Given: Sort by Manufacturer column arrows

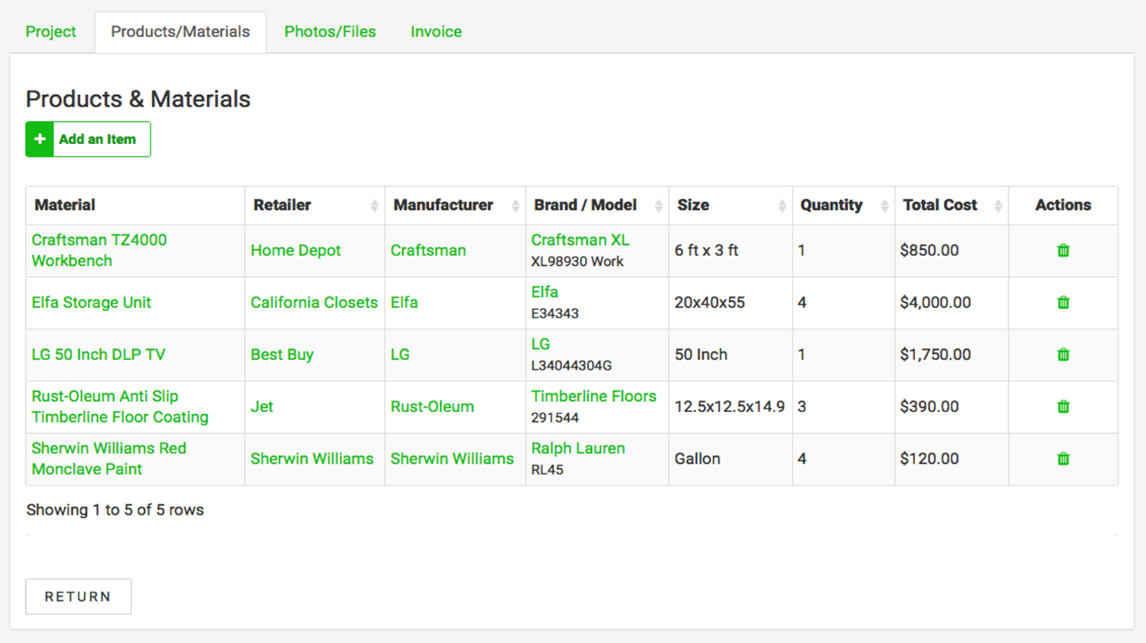Looking at the screenshot, I should [x=516, y=205].
